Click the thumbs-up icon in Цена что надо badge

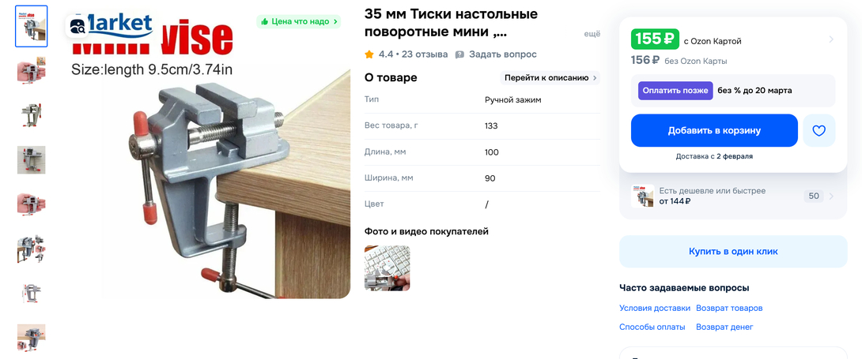(264, 21)
